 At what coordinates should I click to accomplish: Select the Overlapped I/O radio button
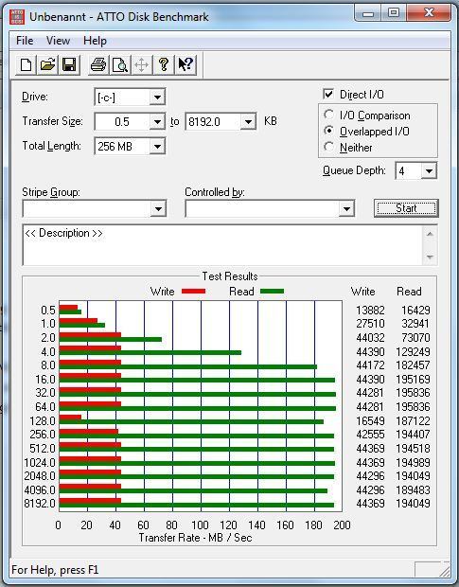(328, 131)
